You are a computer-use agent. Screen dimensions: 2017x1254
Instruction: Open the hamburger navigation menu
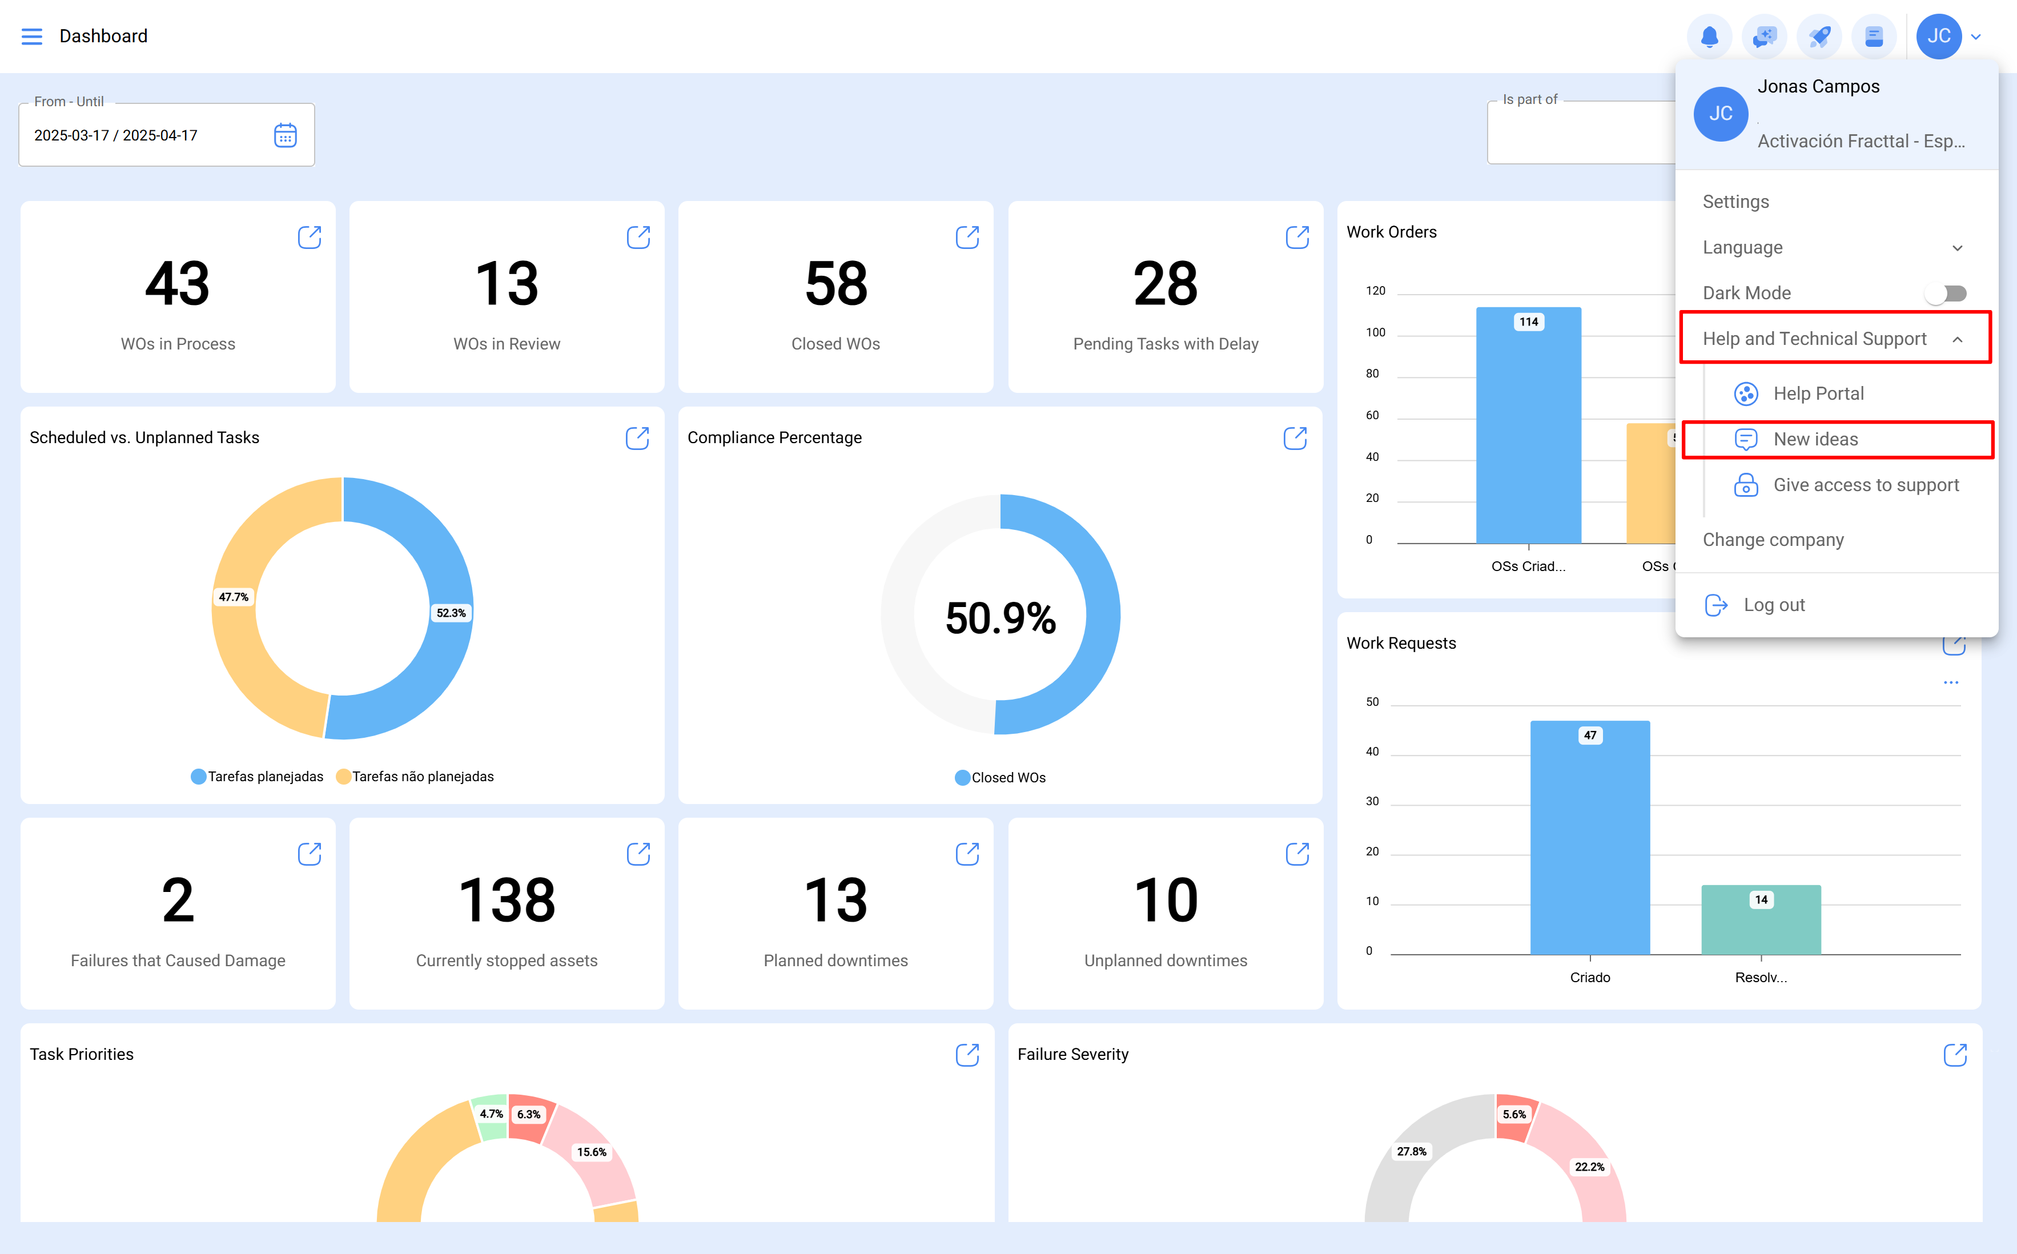pos(31,35)
